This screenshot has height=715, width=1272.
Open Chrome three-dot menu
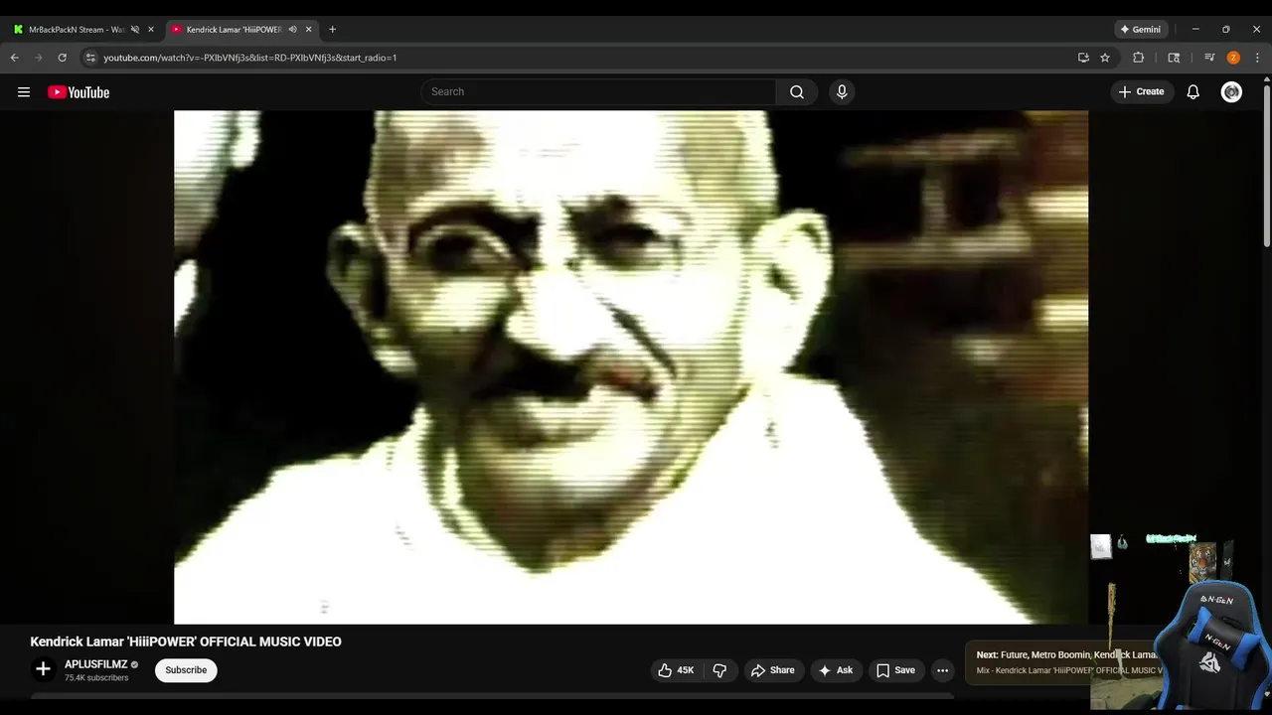click(x=1257, y=58)
